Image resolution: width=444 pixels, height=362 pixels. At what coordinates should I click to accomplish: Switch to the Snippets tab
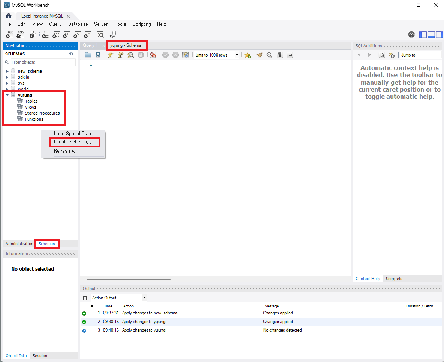(x=394, y=279)
